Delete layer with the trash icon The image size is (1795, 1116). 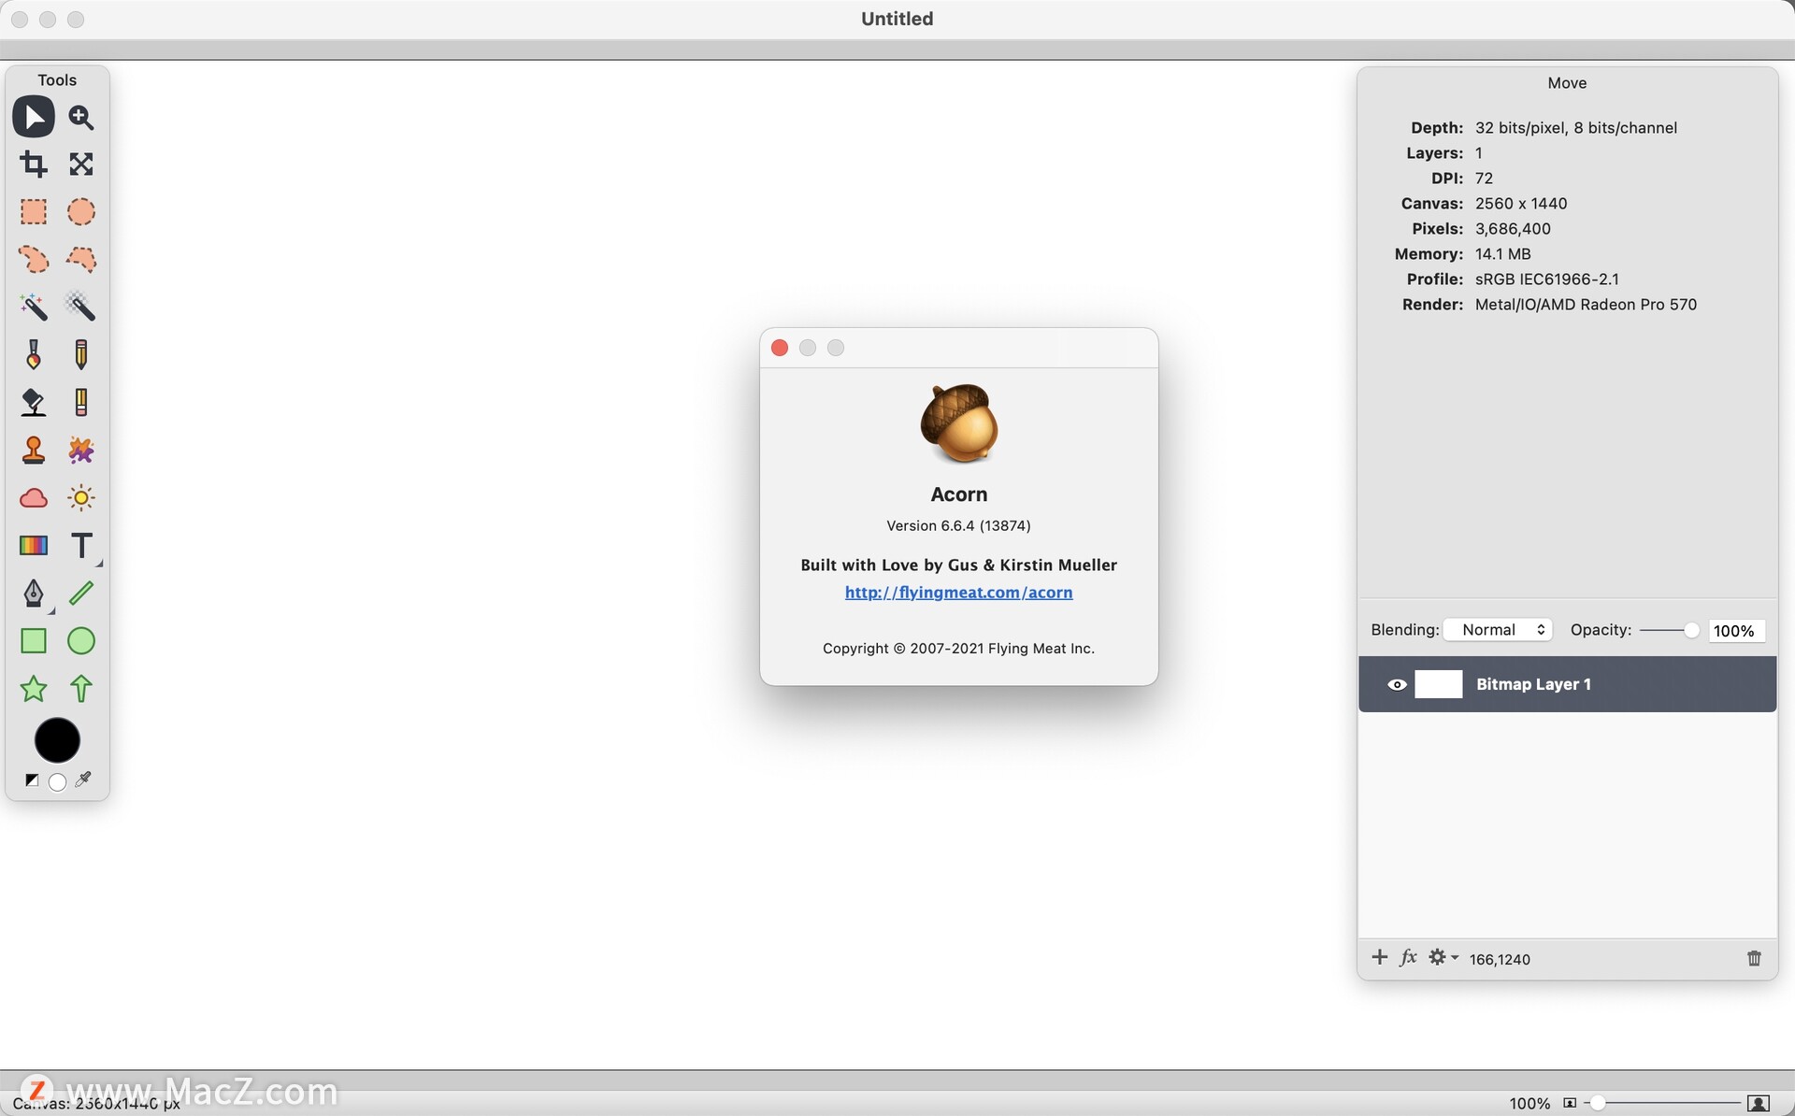pyautogui.click(x=1754, y=958)
